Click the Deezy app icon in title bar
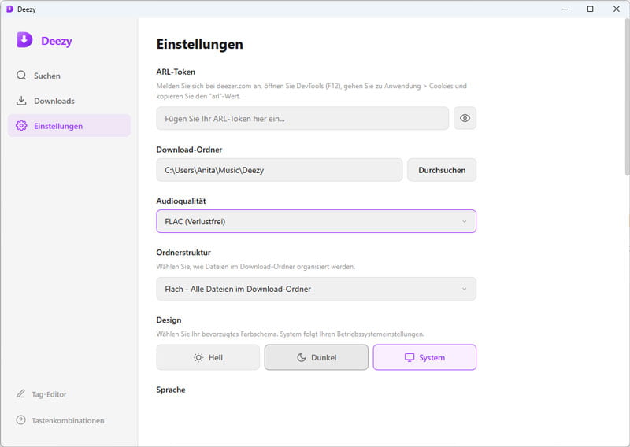 [9, 9]
